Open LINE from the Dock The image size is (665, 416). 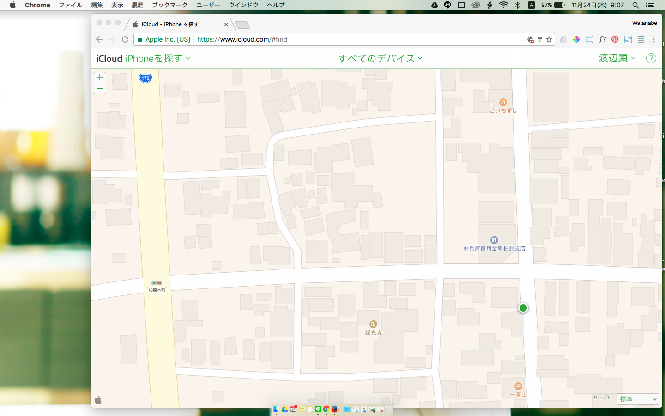[x=318, y=409]
